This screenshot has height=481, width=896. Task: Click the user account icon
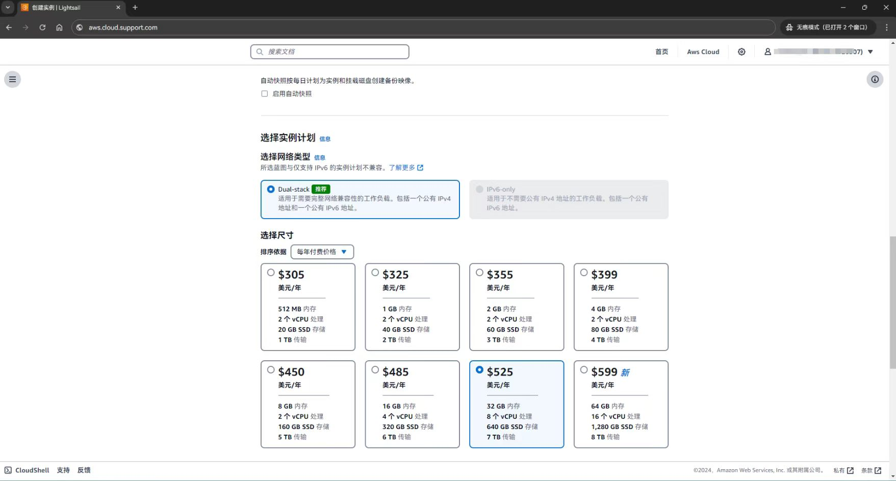(x=767, y=51)
